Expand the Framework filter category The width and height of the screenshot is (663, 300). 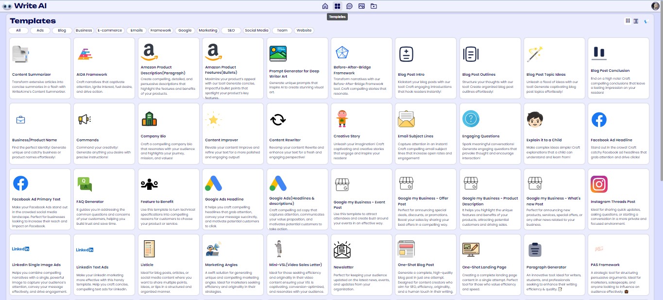coord(160,30)
